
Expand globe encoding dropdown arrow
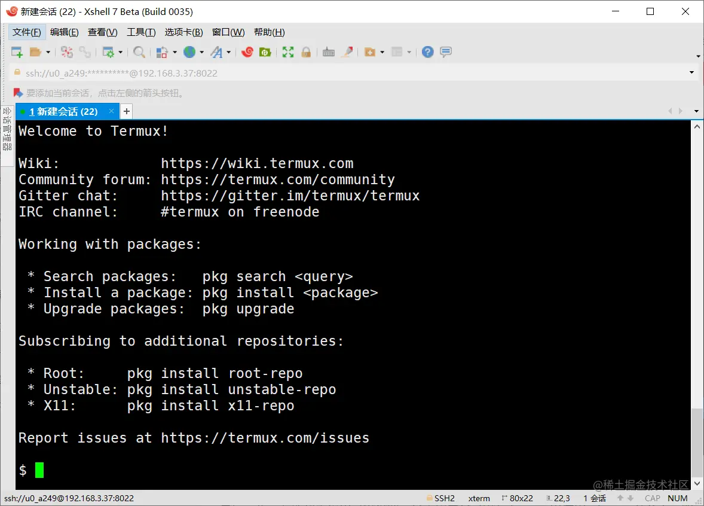201,53
